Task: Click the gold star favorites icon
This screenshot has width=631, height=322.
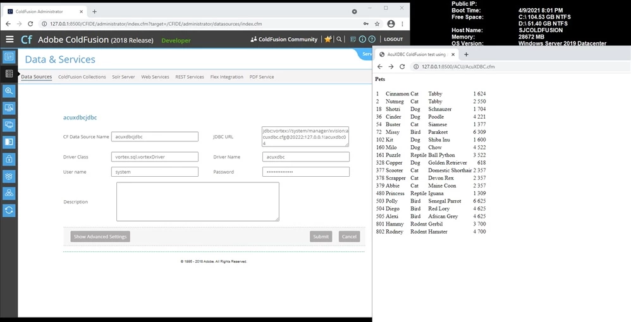Action: [x=328, y=39]
